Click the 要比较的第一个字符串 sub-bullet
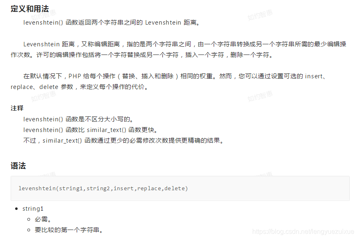358x239 pixels. pos(69,230)
